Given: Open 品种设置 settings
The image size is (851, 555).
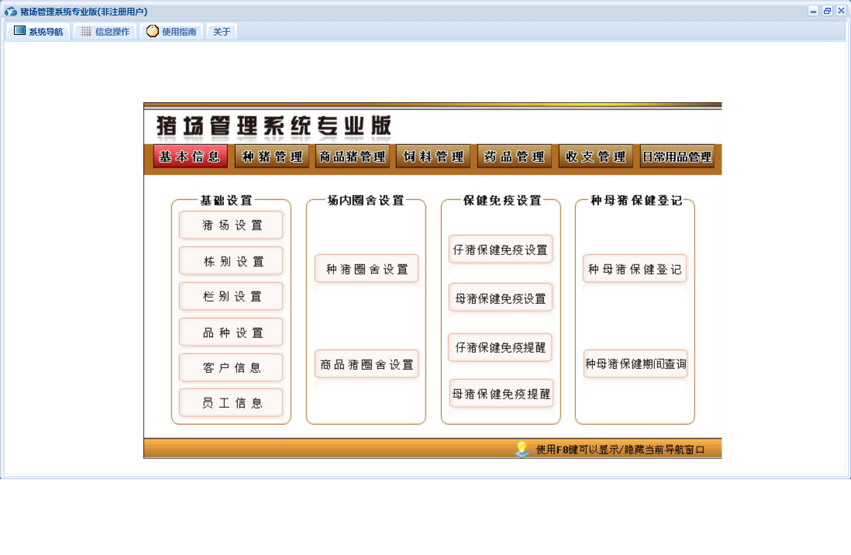Looking at the screenshot, I should tap(231, 333).
